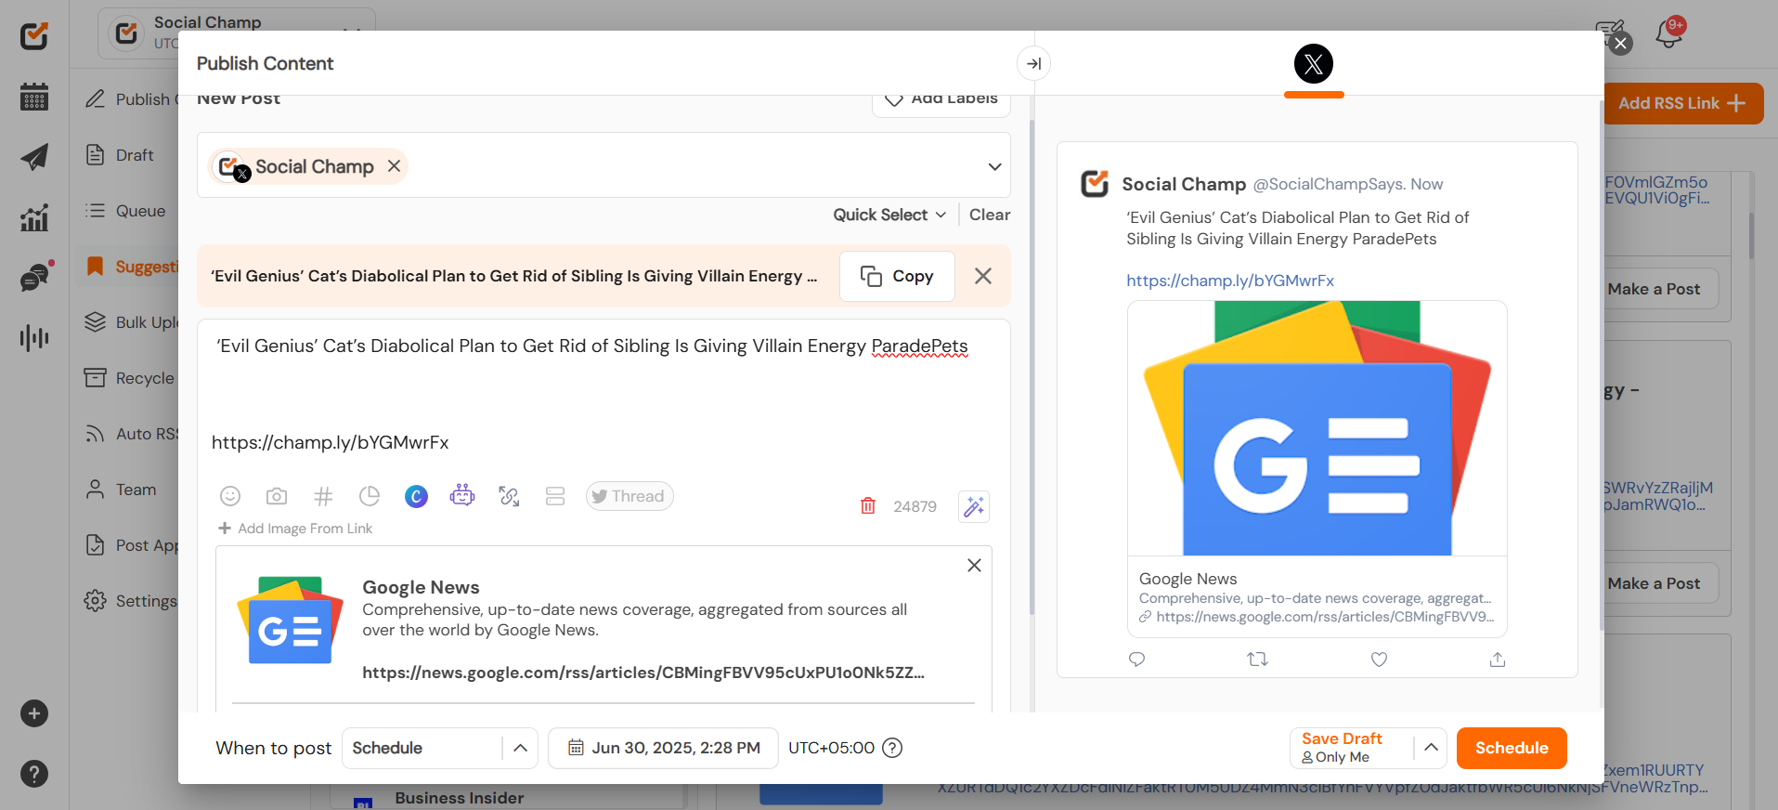The width and height of the screenshot is (1778, 810).
Task: Open paper plane publish icon in sidebar
Action: [34, 157]
